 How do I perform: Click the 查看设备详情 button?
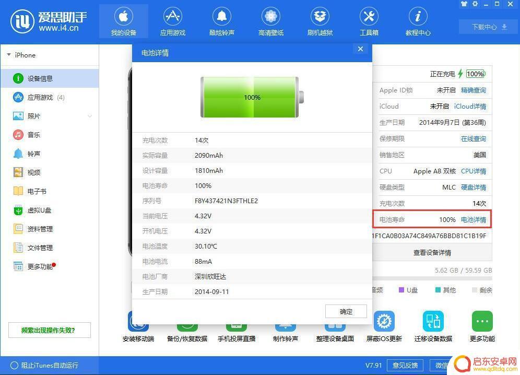coord(432,253)
